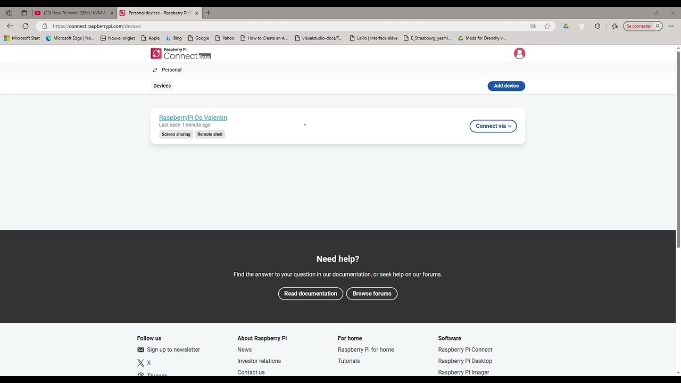This screenshot has height=383, width=681.
Task: Open a new tab with plus button
Action: [208, 13]
